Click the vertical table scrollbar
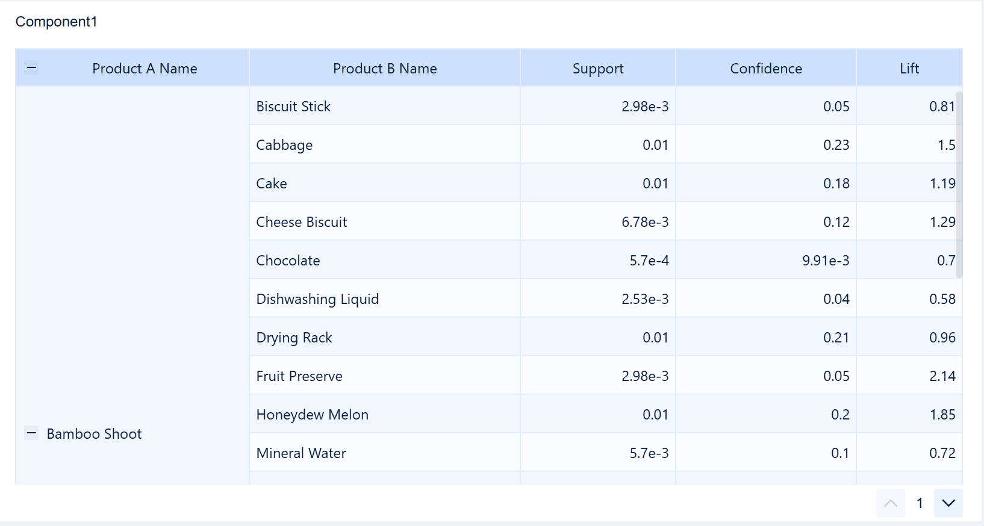984x526 pixels. point(961,181)
